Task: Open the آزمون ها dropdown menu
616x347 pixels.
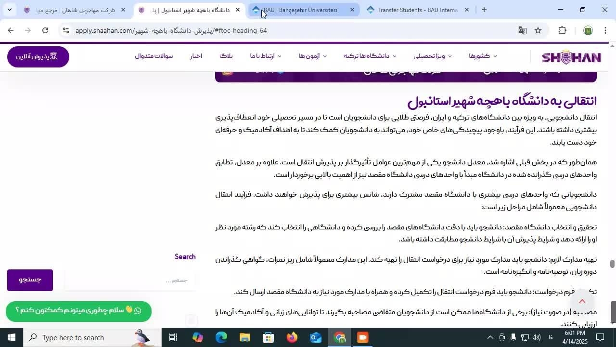Action: click(312, 56)
